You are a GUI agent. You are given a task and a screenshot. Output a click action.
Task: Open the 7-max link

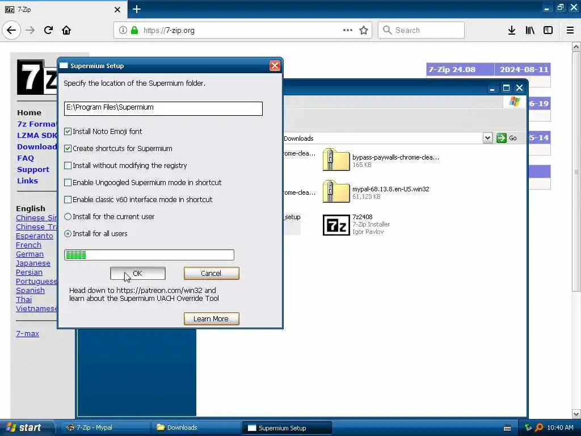(x=27, y=333)
